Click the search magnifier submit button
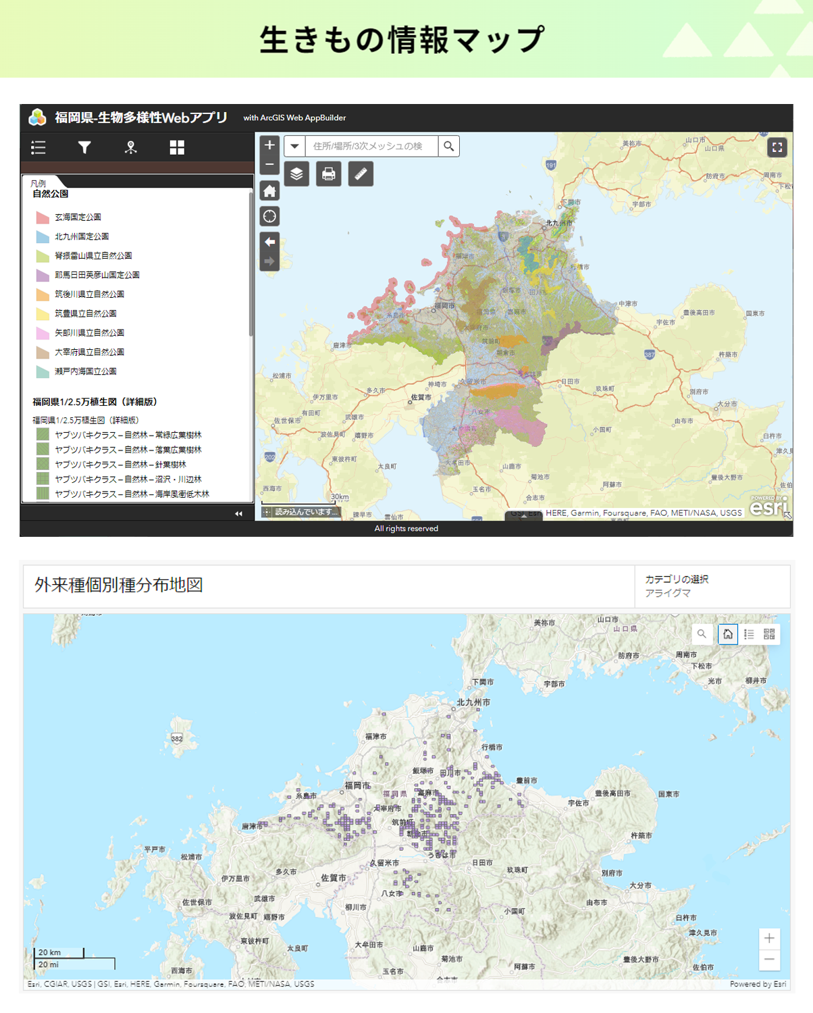Image resolution: width=813 pixels, height=1013 pixels. click(449, 147)
